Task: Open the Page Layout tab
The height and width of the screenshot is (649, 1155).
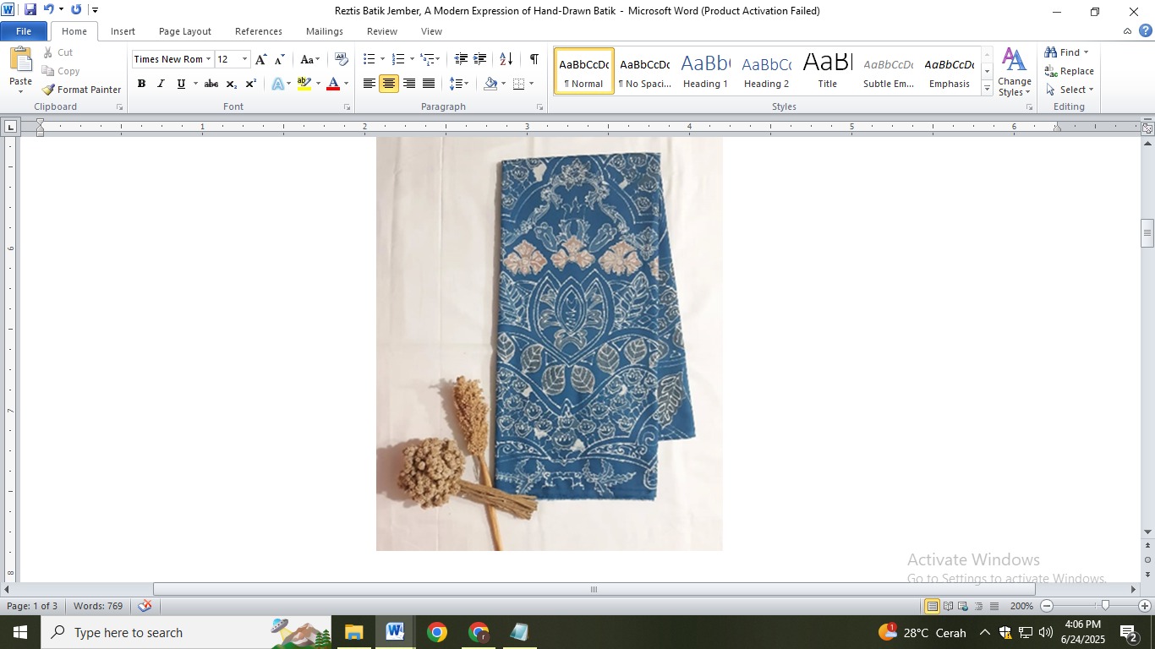Action: (184, 31)
